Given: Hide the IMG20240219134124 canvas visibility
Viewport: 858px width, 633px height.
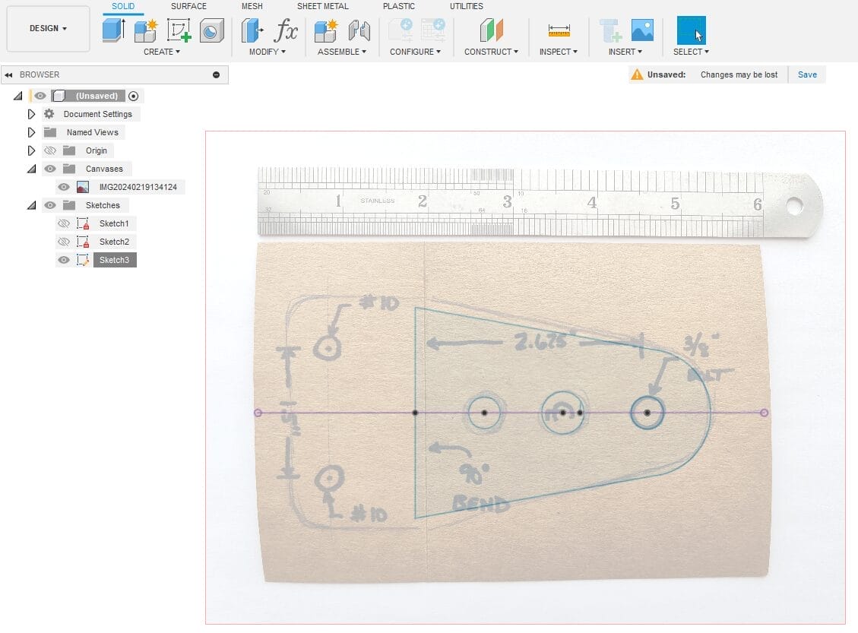Looking at the screenshot, I should click(x=64, y=187).
